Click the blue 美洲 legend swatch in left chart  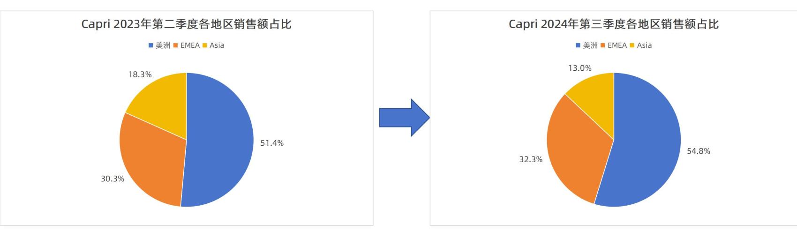click(x=151, y=45)
